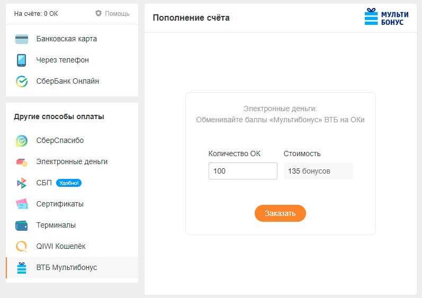Open the Помощь help link
Screen dimensions: 422x298
[112, 13]
